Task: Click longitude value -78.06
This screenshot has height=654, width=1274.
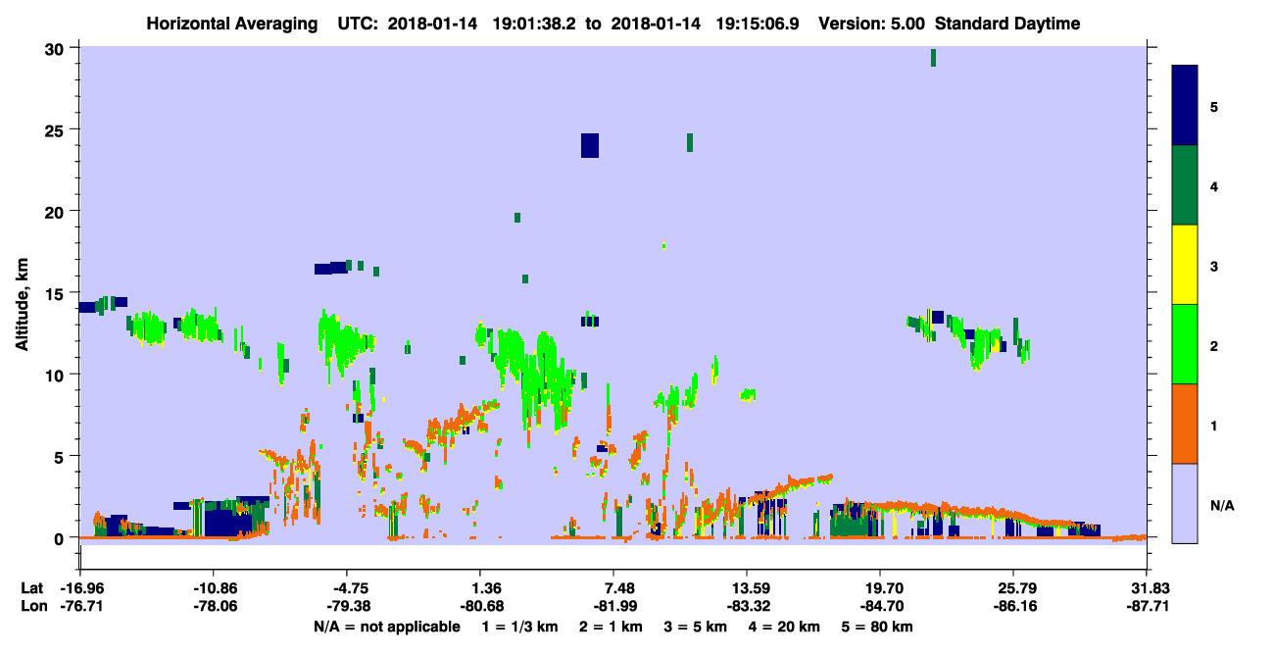Action: (213, 607)
